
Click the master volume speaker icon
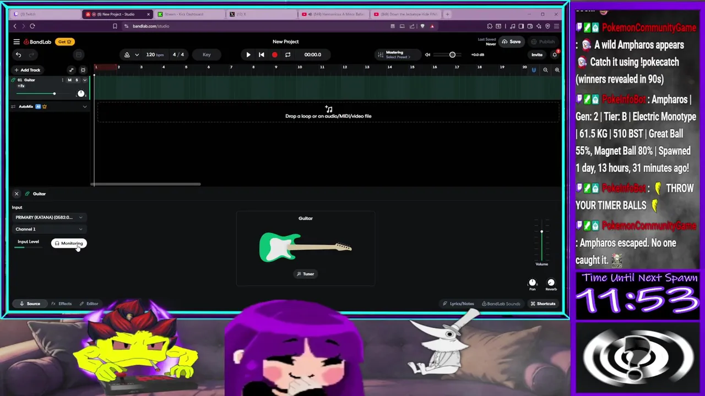tap(427, 54)
